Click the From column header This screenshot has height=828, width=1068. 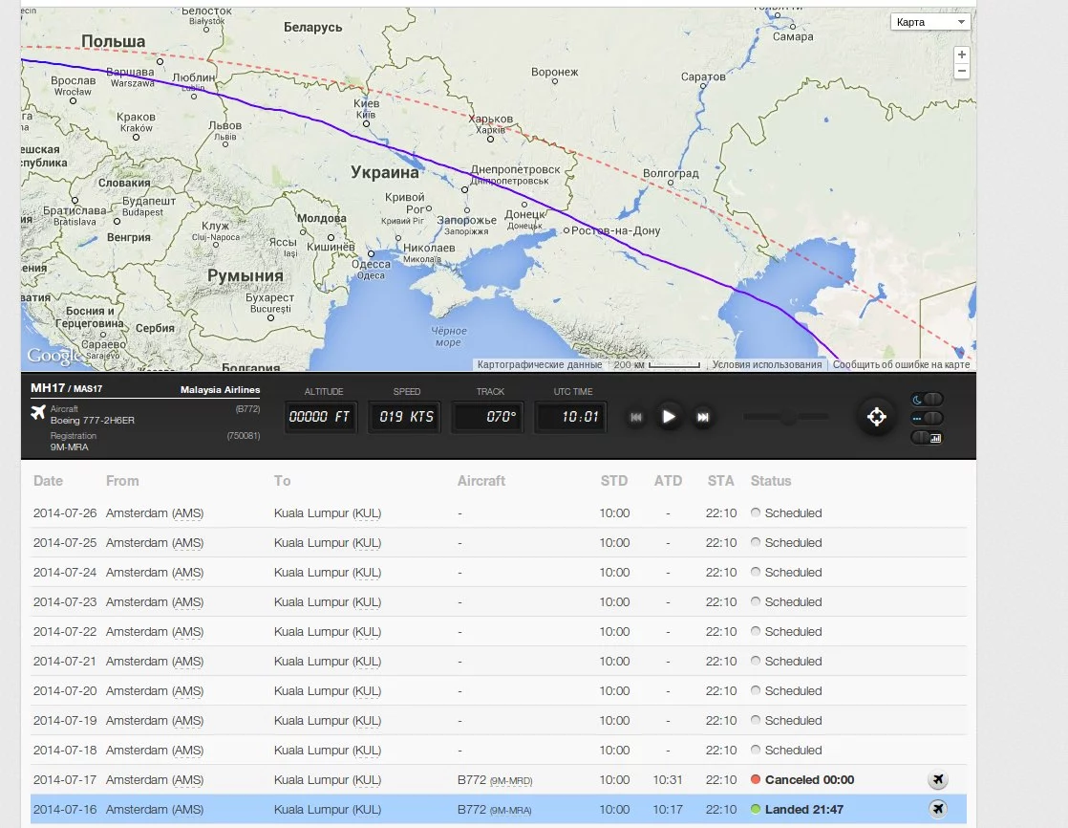[122, 481]
